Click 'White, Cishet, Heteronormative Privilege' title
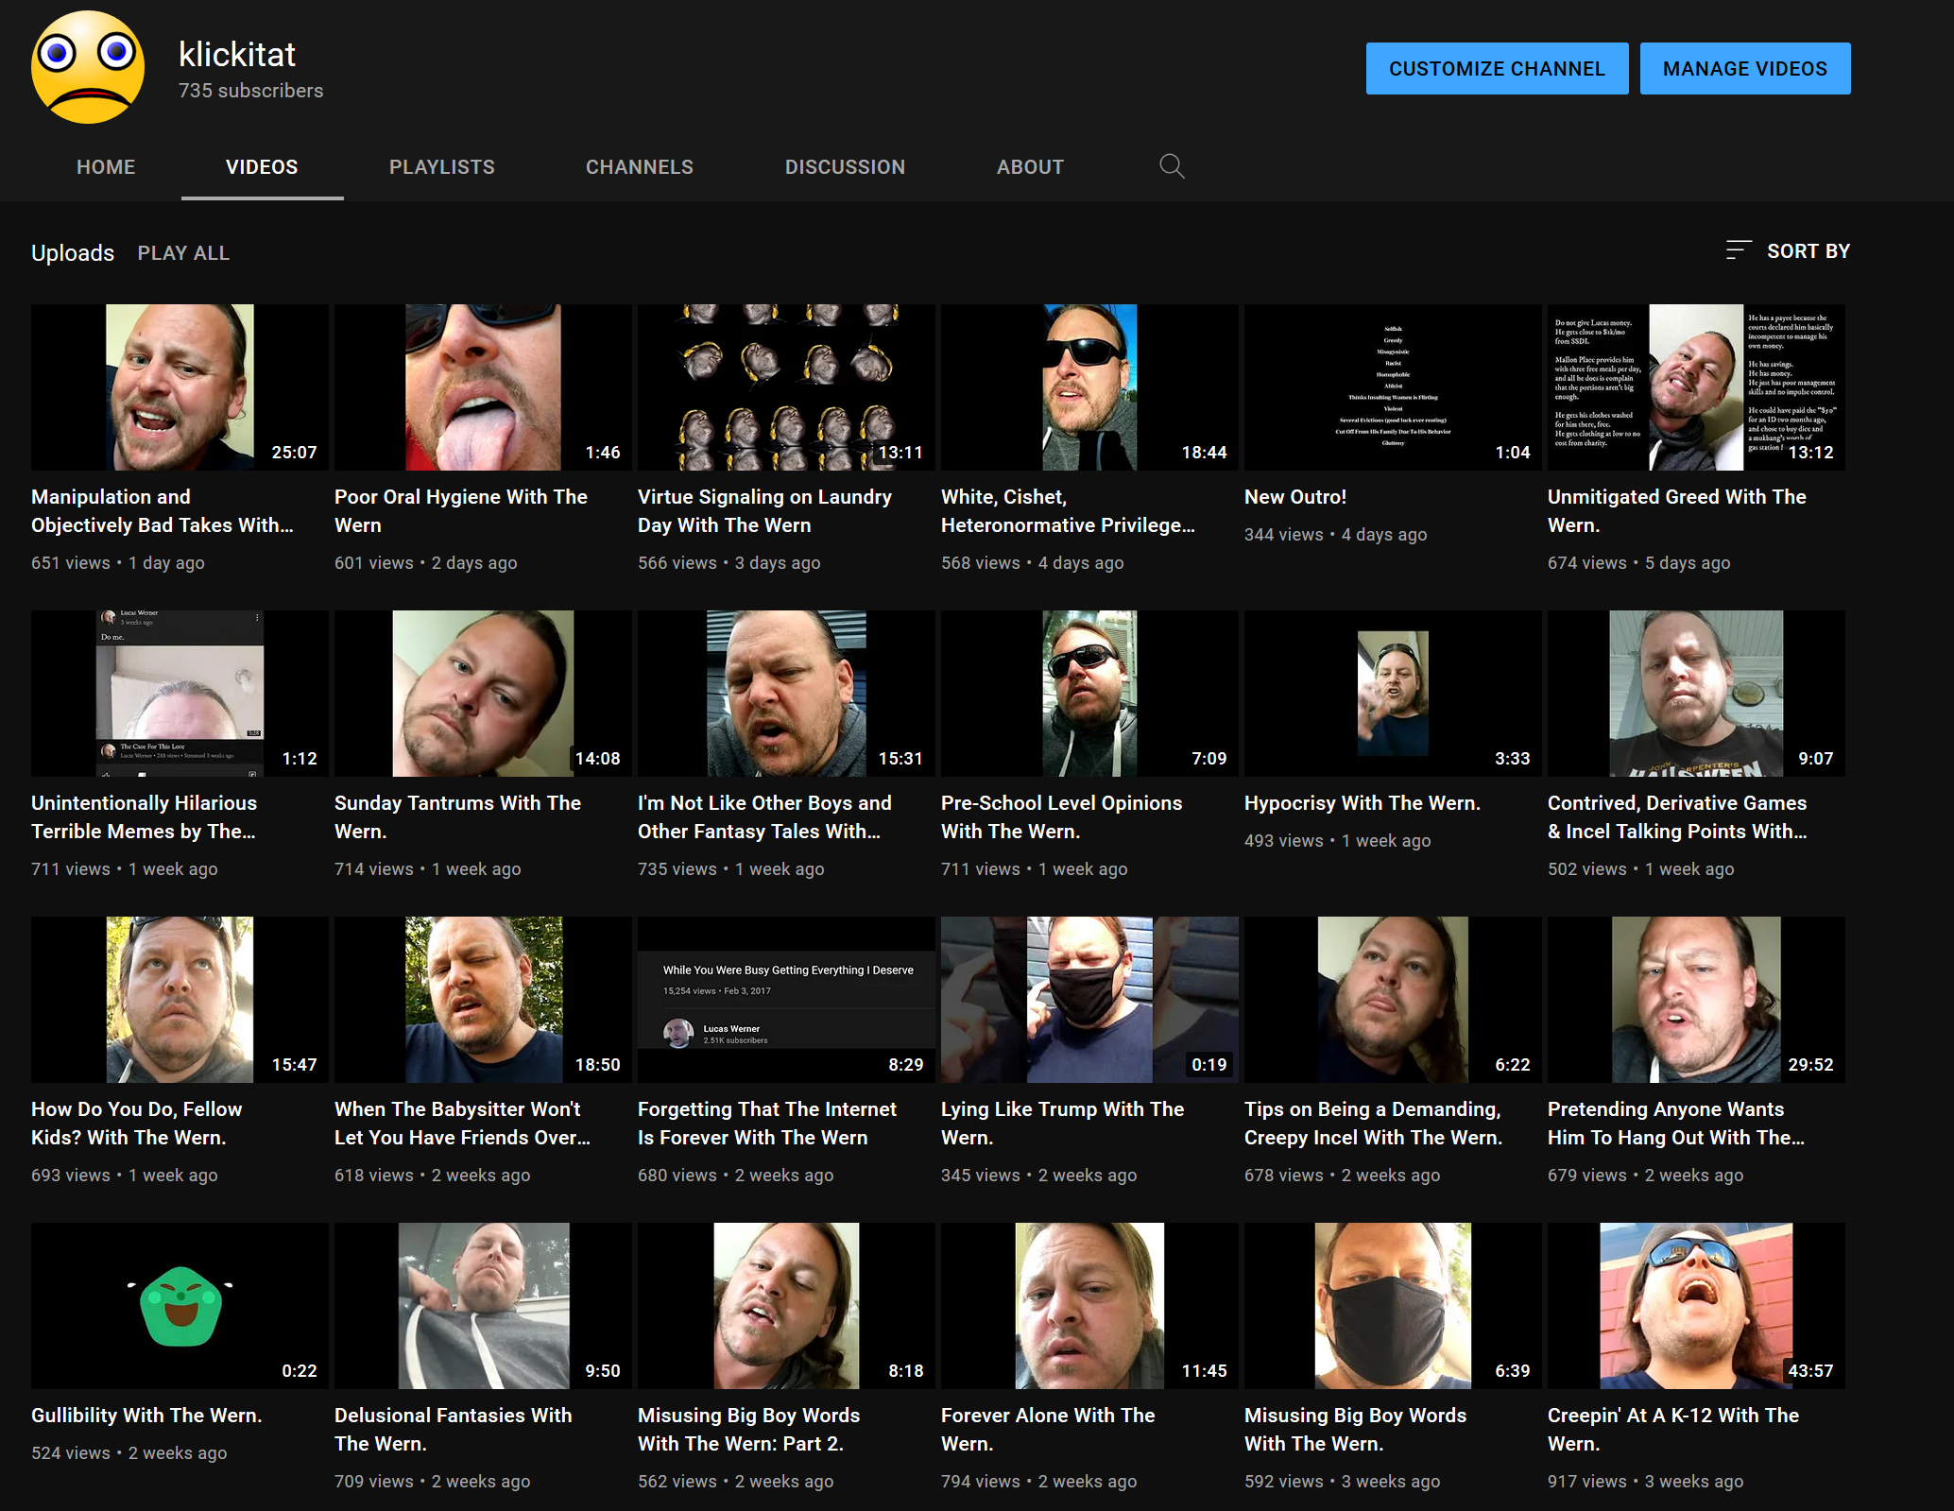Screen dimensions: 1954x1511 1069,511
